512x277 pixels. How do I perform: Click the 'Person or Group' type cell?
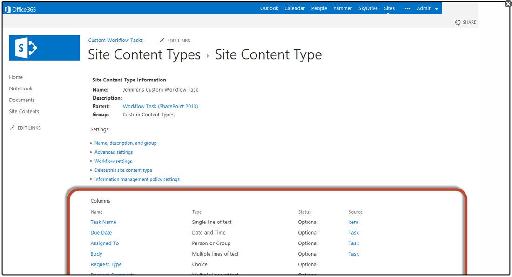click(211, 243)
